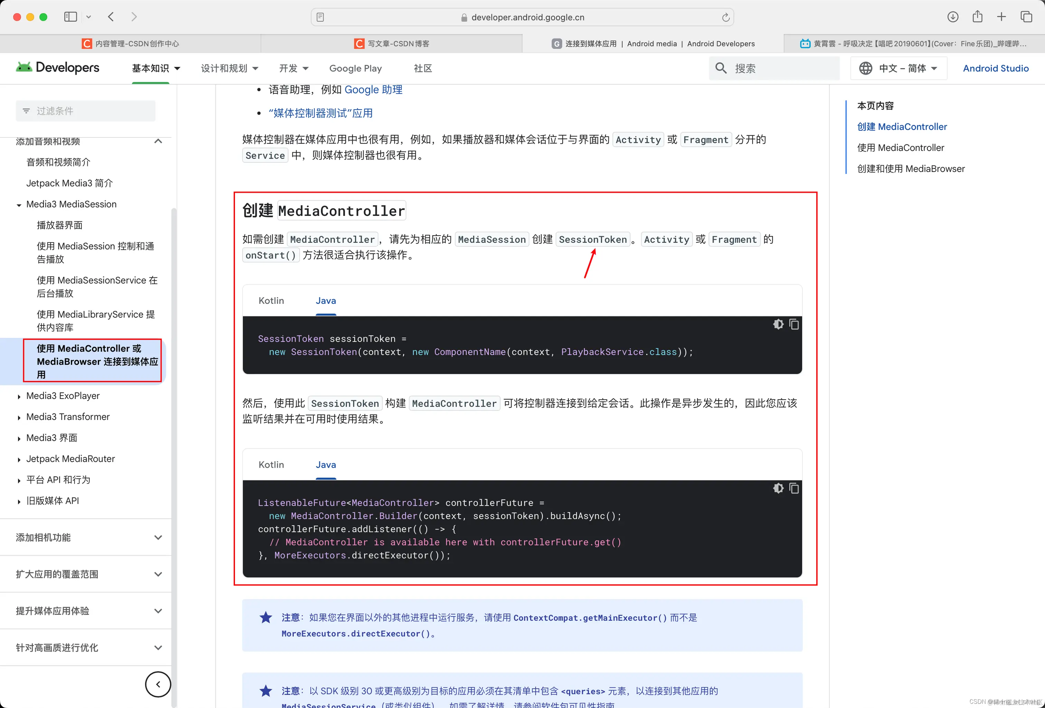Switch to Kotlin tab in first sample
The height and width of the screenshot is (708, 1045).
(271, 300)
